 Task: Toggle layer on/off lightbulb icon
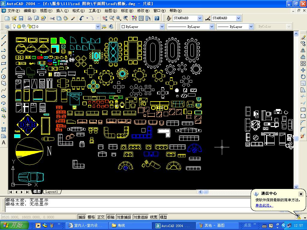click(14, 26)
